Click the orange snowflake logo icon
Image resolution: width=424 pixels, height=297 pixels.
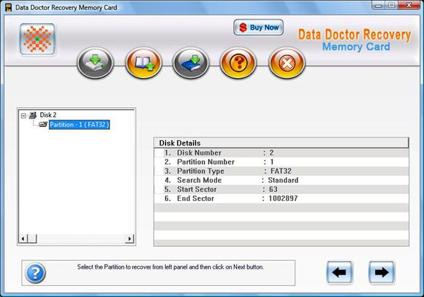(38, 39)
